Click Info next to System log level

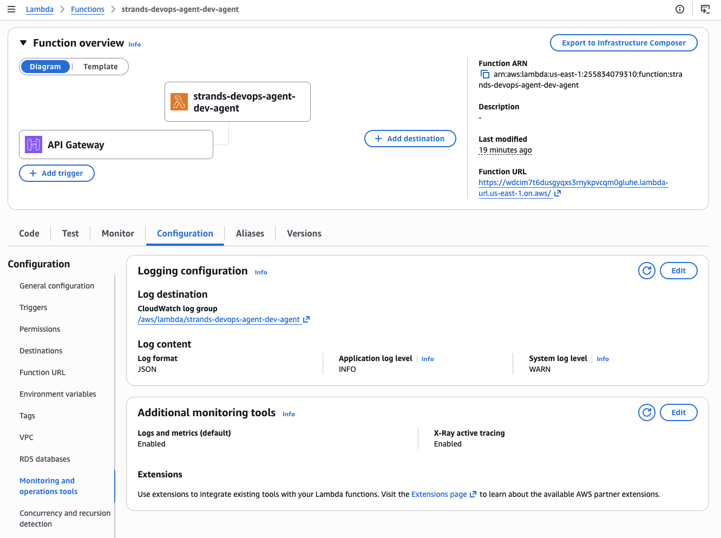pyautogui.click(x=602, y=359)
